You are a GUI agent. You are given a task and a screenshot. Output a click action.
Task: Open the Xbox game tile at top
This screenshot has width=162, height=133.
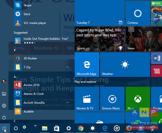pos(156,13)
